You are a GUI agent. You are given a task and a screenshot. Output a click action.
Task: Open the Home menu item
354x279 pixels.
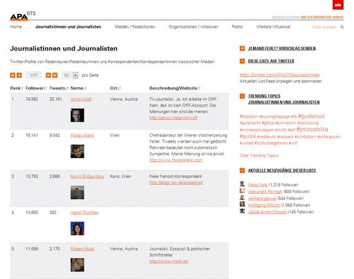coord(16,27)
